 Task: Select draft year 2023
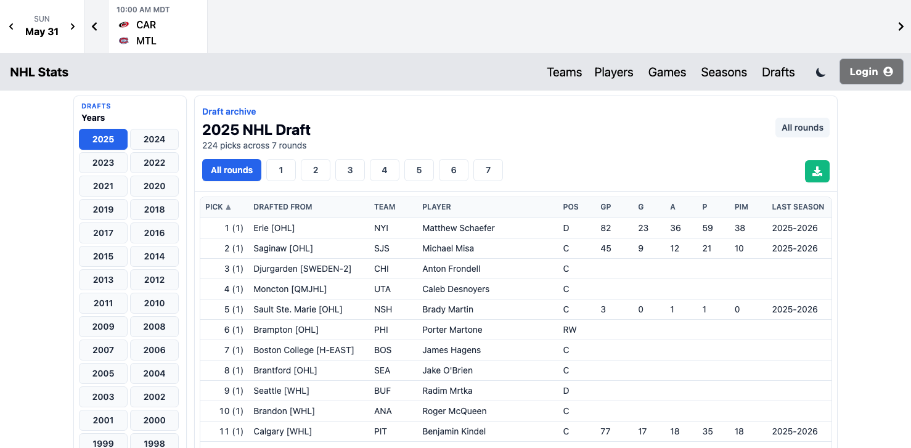[x=103, y=163]
